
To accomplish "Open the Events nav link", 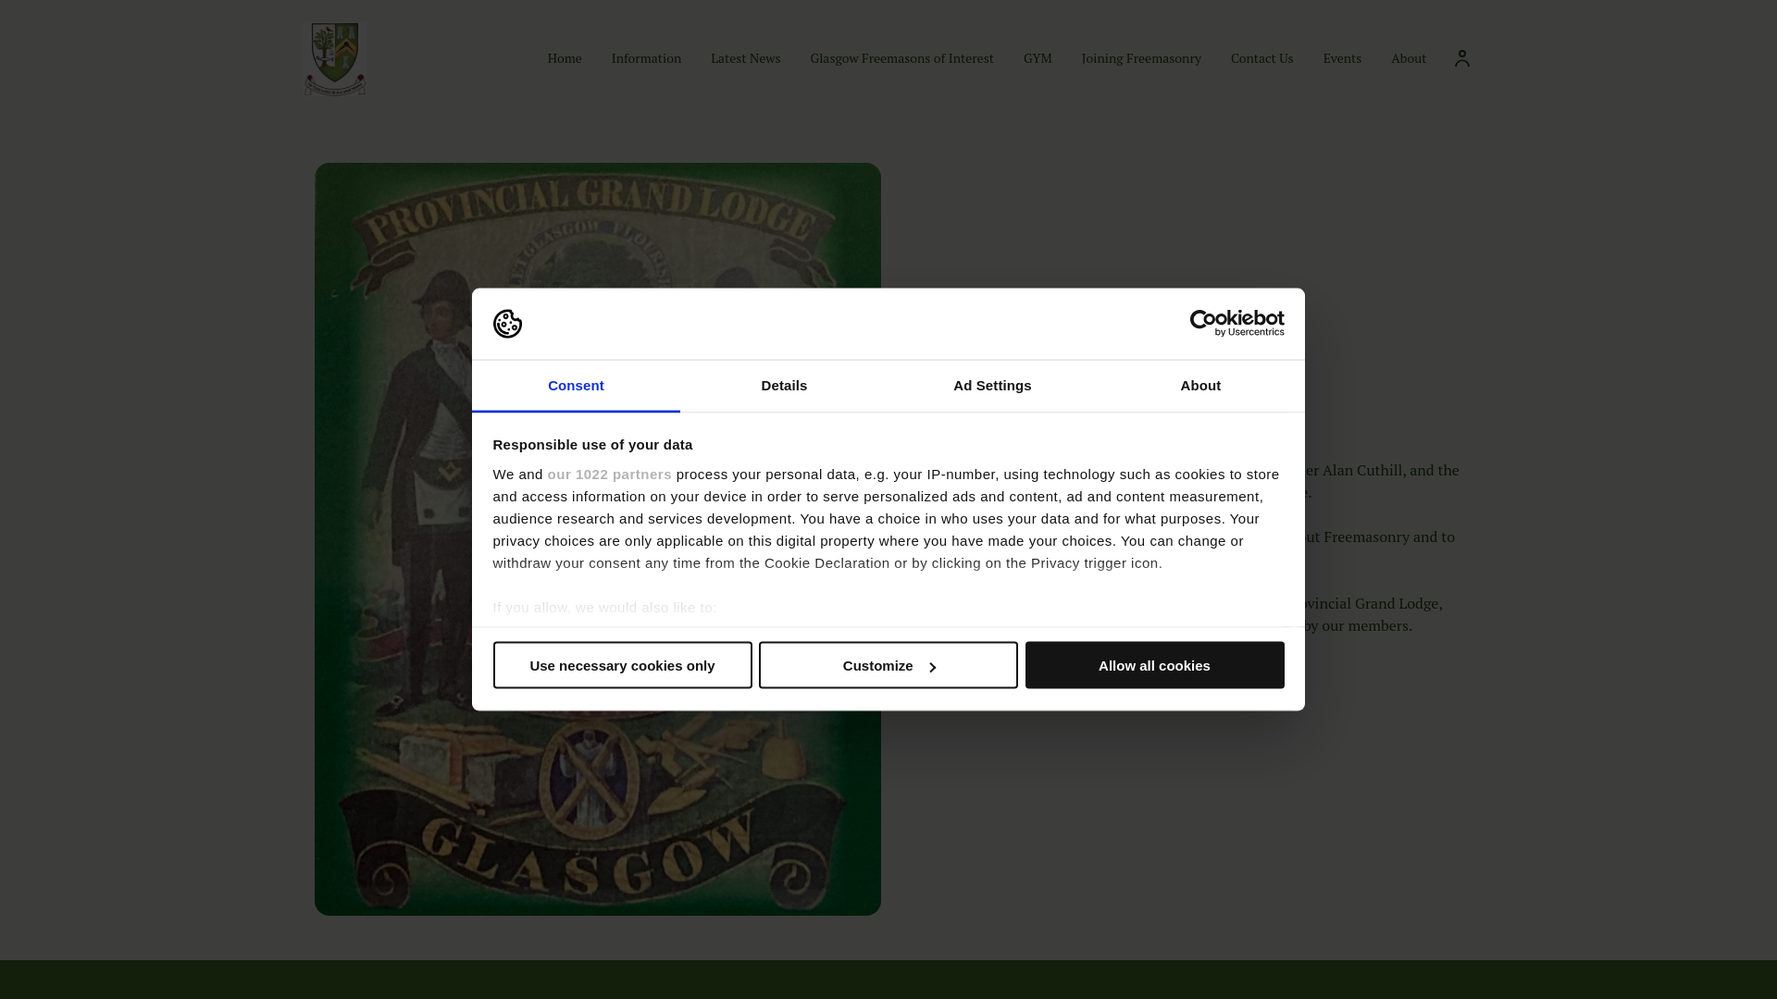I will (1342, 58).
